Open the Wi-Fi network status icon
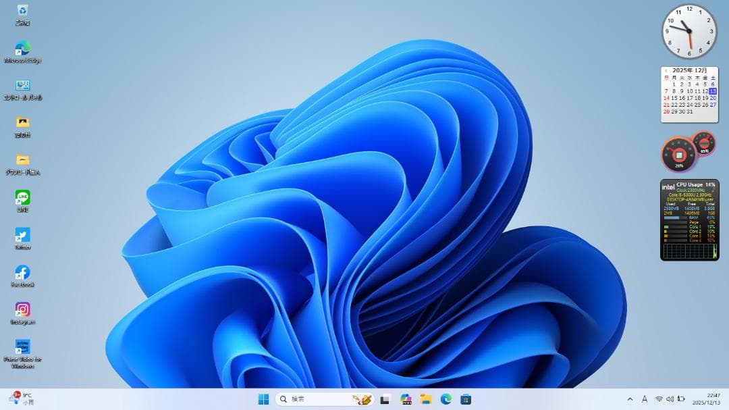 point(659,399)
